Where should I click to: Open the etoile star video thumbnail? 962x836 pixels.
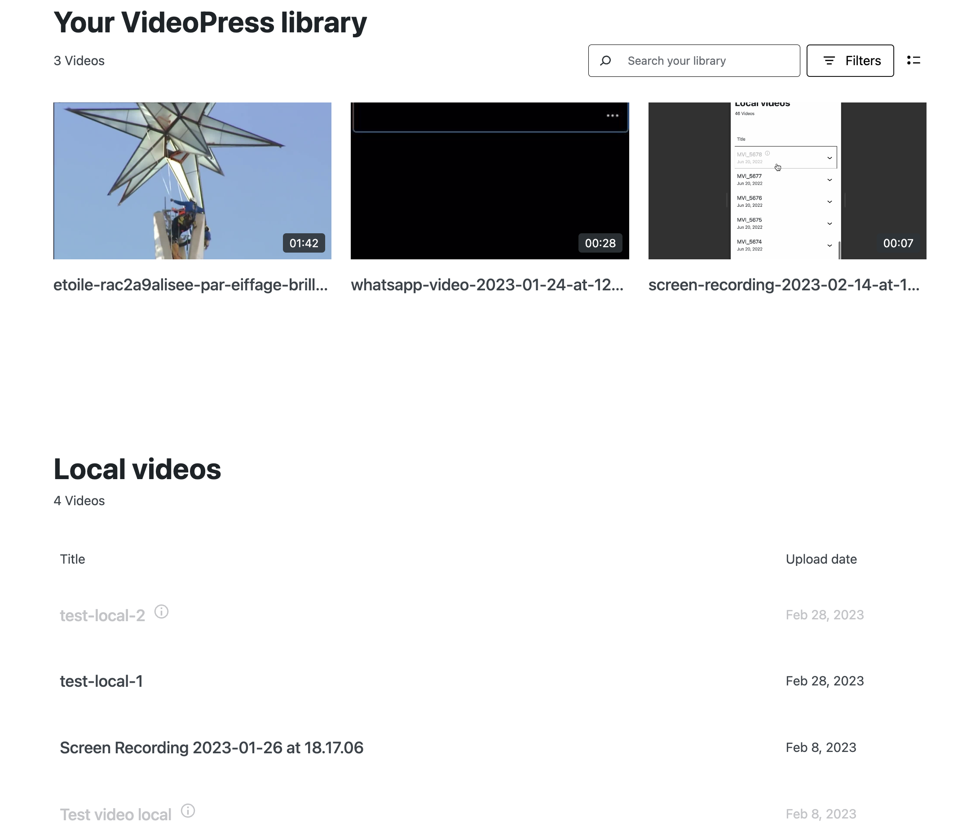click(x=193, y=181)
